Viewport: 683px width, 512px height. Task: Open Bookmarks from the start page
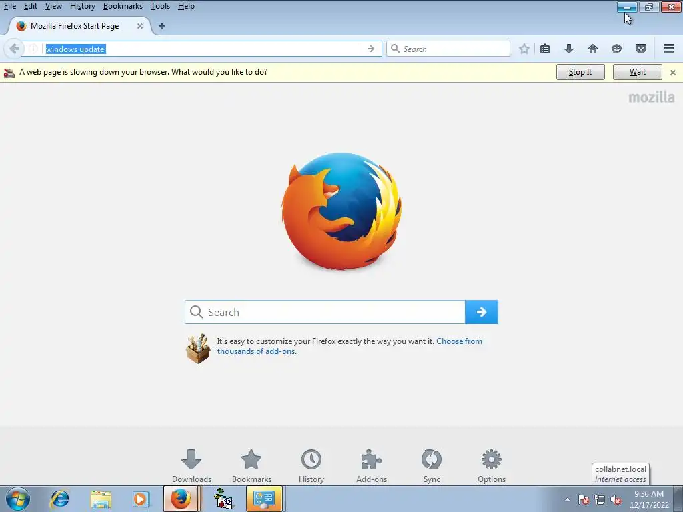point(251,466)
